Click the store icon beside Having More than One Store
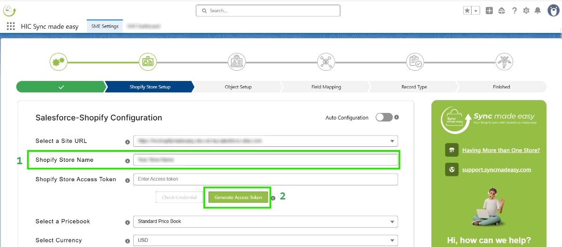The height and width of the screenshot is (247, 562). [451, 150]
